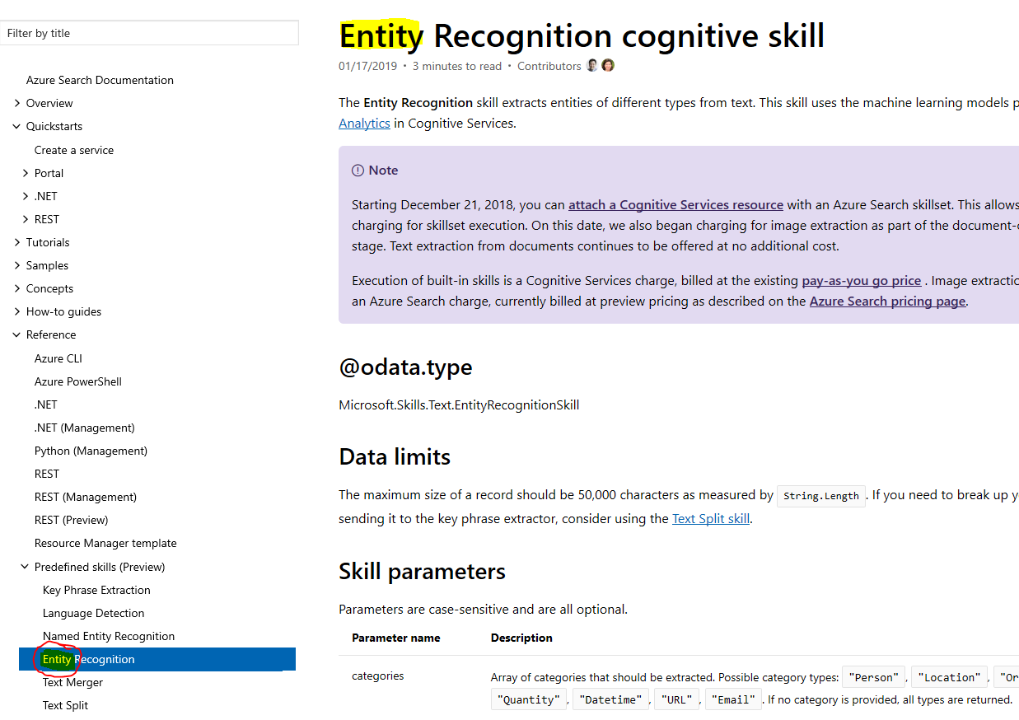The image size is (1019, 720).
Task: Open the Analytics link
Action: coord(364,123)
